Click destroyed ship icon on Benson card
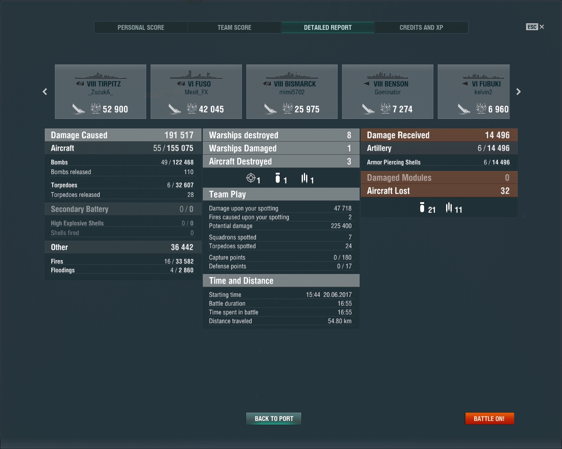 click(368, 108)
